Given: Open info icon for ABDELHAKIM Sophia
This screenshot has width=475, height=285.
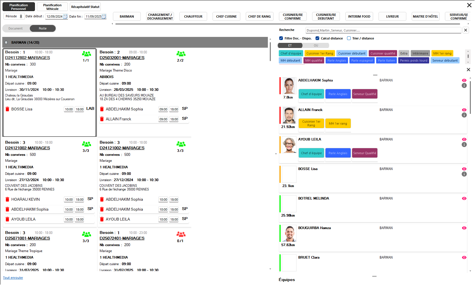Looking at the screenshot, I should click(464, 85).
